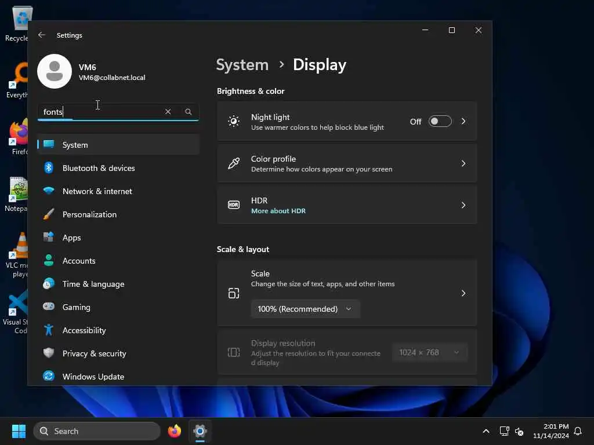Click the HDR badge icon
594x445 pixels.
(234, 205)
